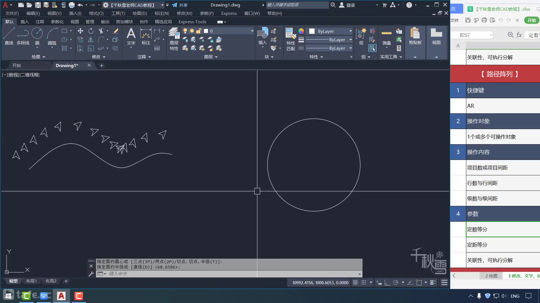This screenshot has width=540, height=303.
Task: Switch to the 布局1 layout tab
Action: click(31, 281)
